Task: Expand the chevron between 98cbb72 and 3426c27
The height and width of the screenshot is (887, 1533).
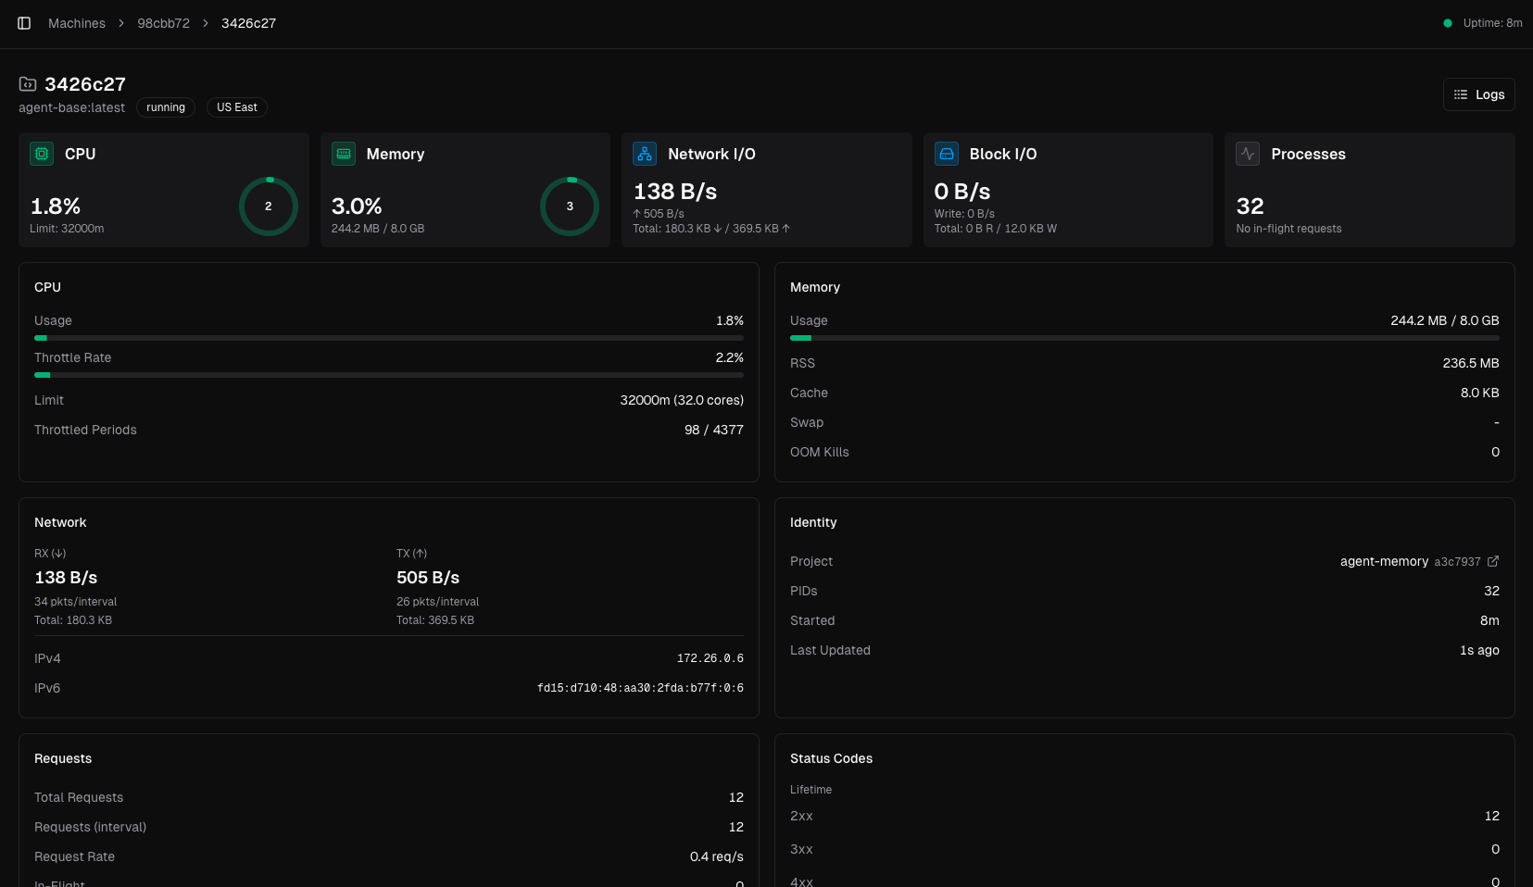Action: tap(206, 23)
